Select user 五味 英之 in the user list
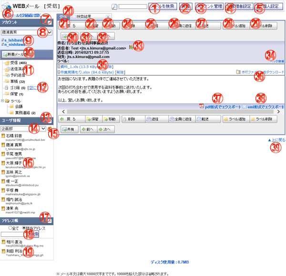286x276 pixels. (14, 172)
